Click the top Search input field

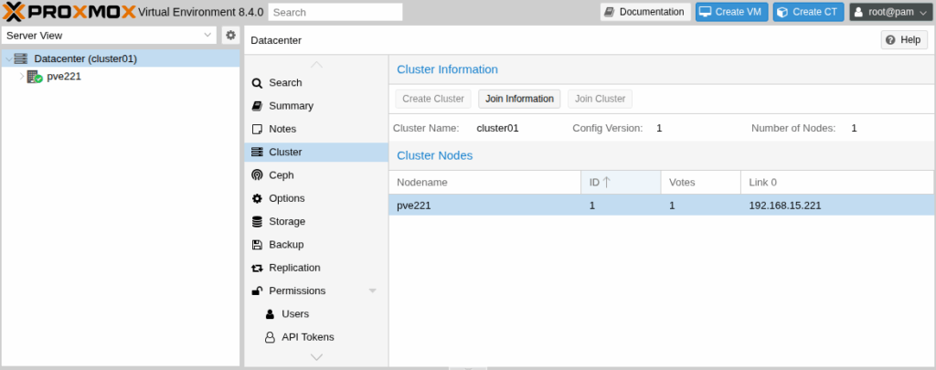[335, 12]
